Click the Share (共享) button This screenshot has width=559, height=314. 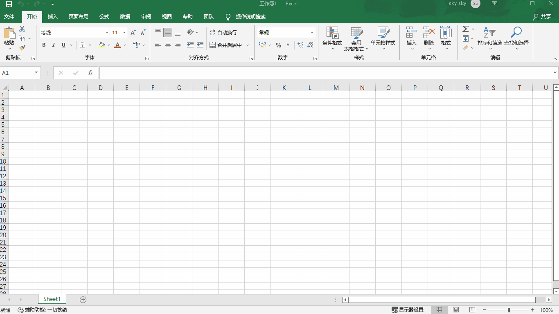click(542, 17)
